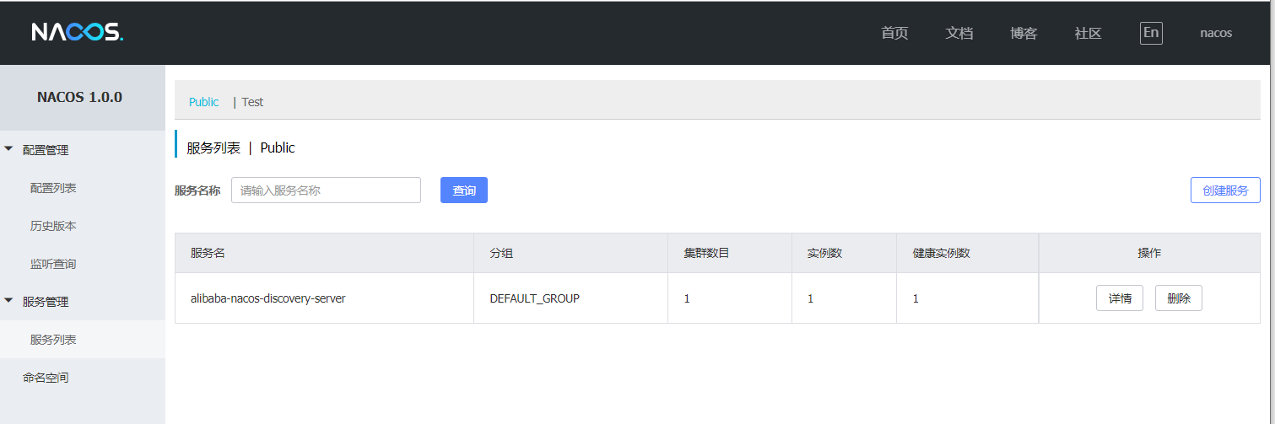Screen dimensions: 1275x424
Task: Open 配置列表 in sidebar
Action: [x=53, y=188]
